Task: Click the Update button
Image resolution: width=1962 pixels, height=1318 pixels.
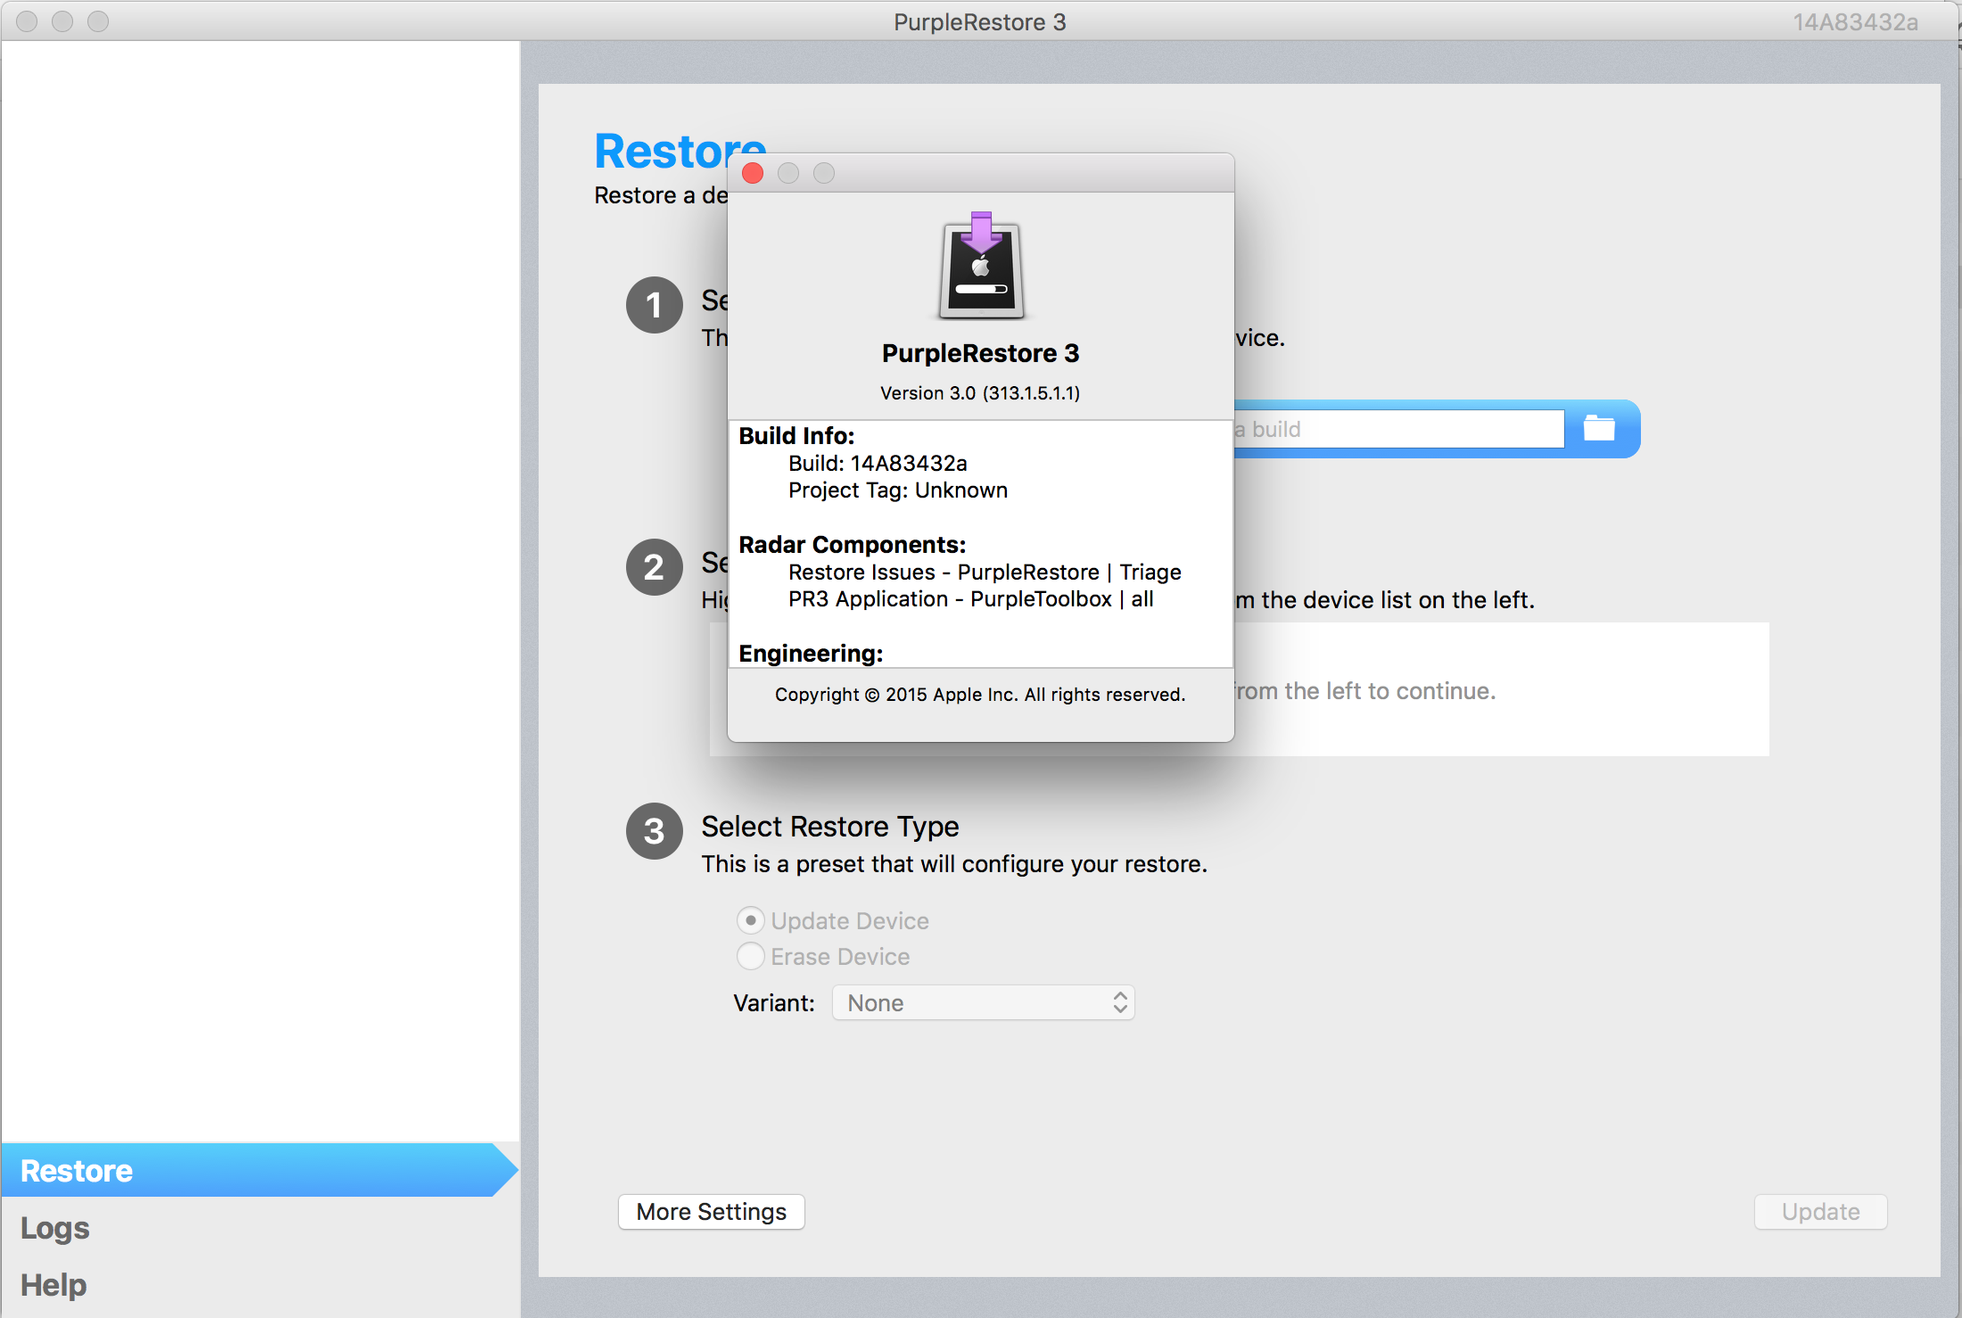Action: point(1820,1212)
